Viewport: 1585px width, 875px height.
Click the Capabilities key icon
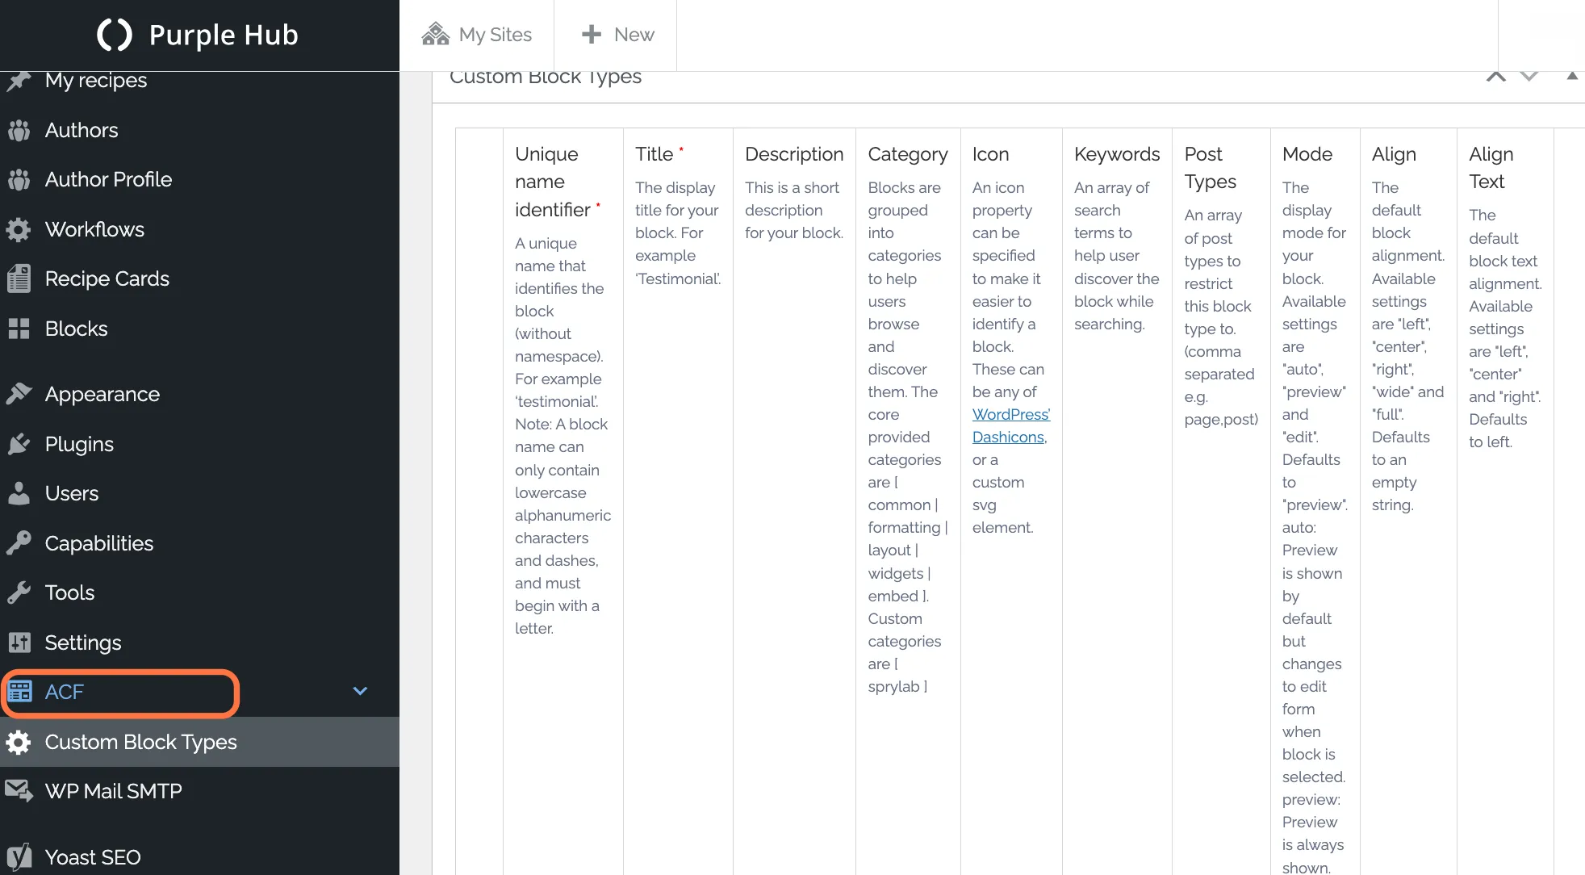pos(19,543)
